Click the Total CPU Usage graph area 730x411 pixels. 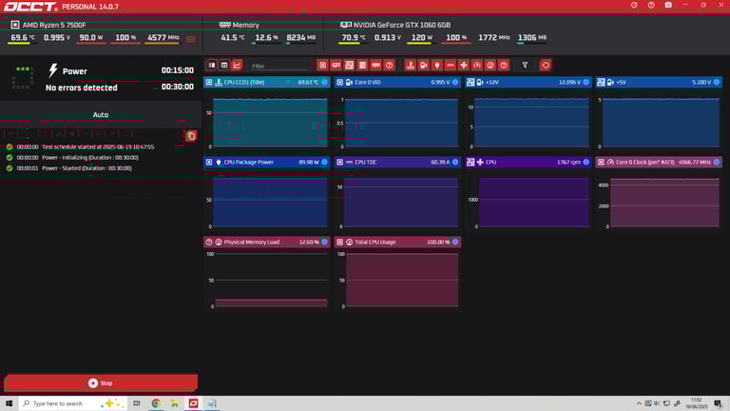click(402, 280)
